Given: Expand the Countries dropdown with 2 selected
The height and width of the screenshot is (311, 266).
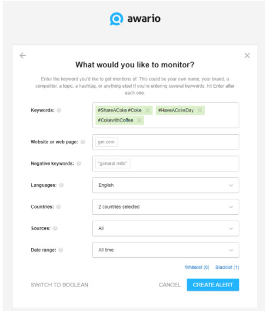Looking at the screenshot, I should (x=165, y=207).
